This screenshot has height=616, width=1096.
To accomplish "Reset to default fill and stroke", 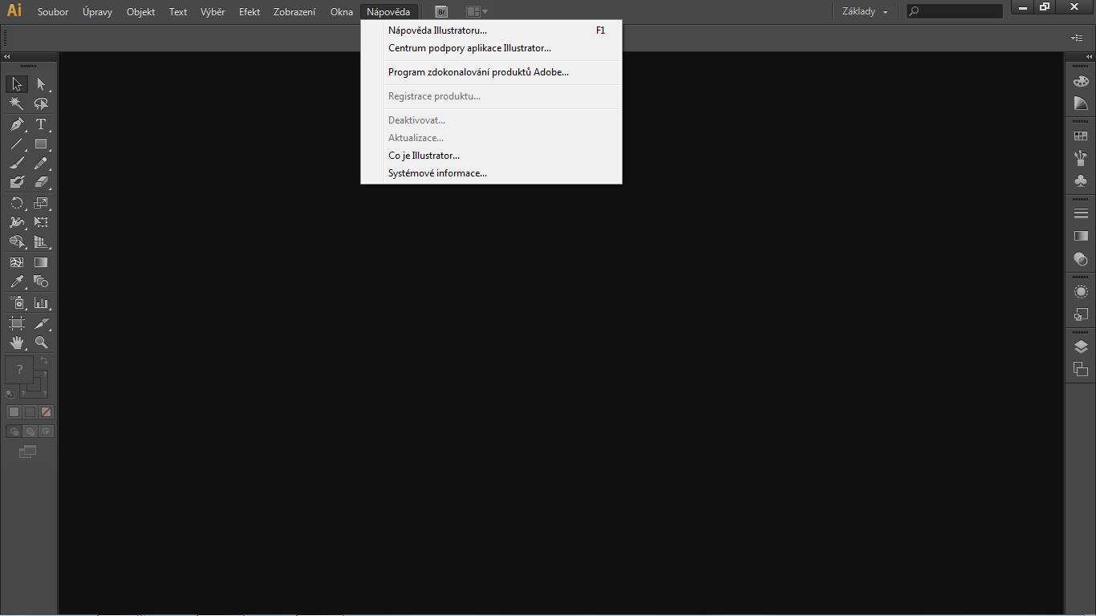I will coord(10,393).
